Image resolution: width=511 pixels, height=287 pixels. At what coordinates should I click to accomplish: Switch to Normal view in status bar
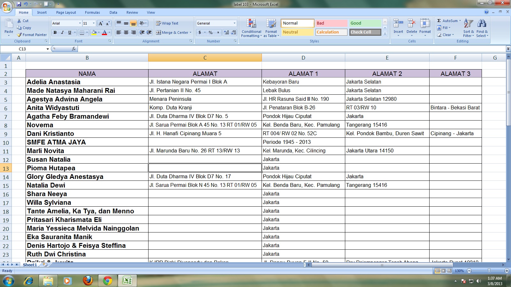pos(438,271)
